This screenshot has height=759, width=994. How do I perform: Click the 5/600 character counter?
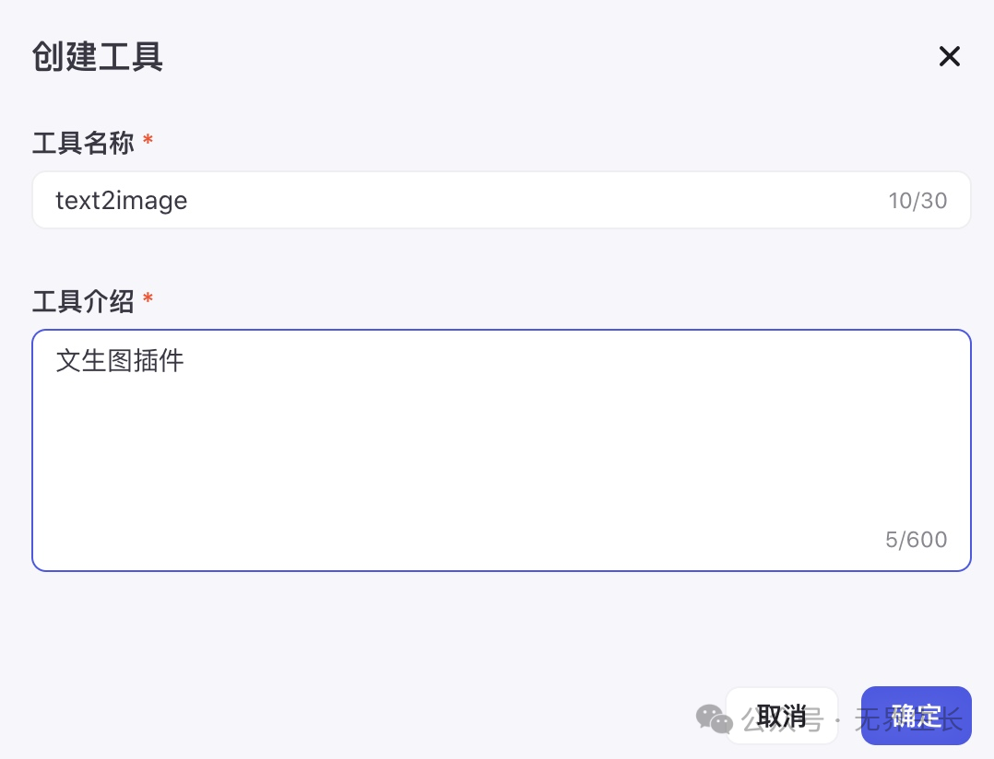point(916,540)
